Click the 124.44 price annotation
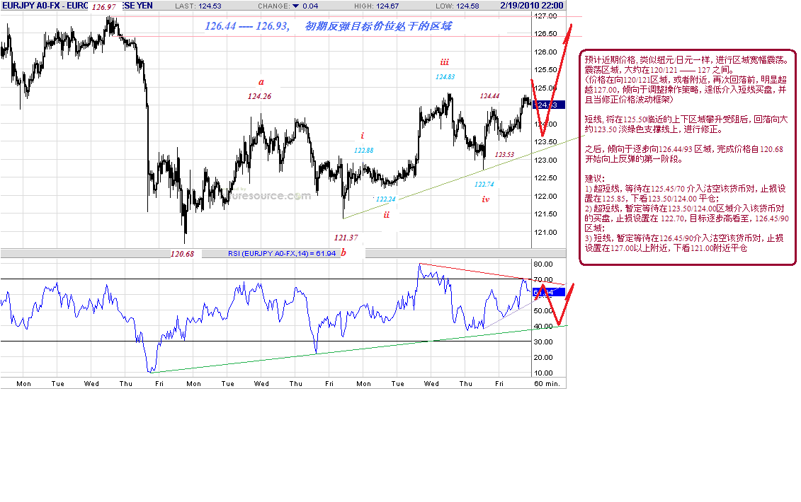 pyautogui.click(x=489, y=96)
